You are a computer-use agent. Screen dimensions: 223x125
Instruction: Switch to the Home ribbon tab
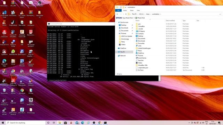(125, 10)
